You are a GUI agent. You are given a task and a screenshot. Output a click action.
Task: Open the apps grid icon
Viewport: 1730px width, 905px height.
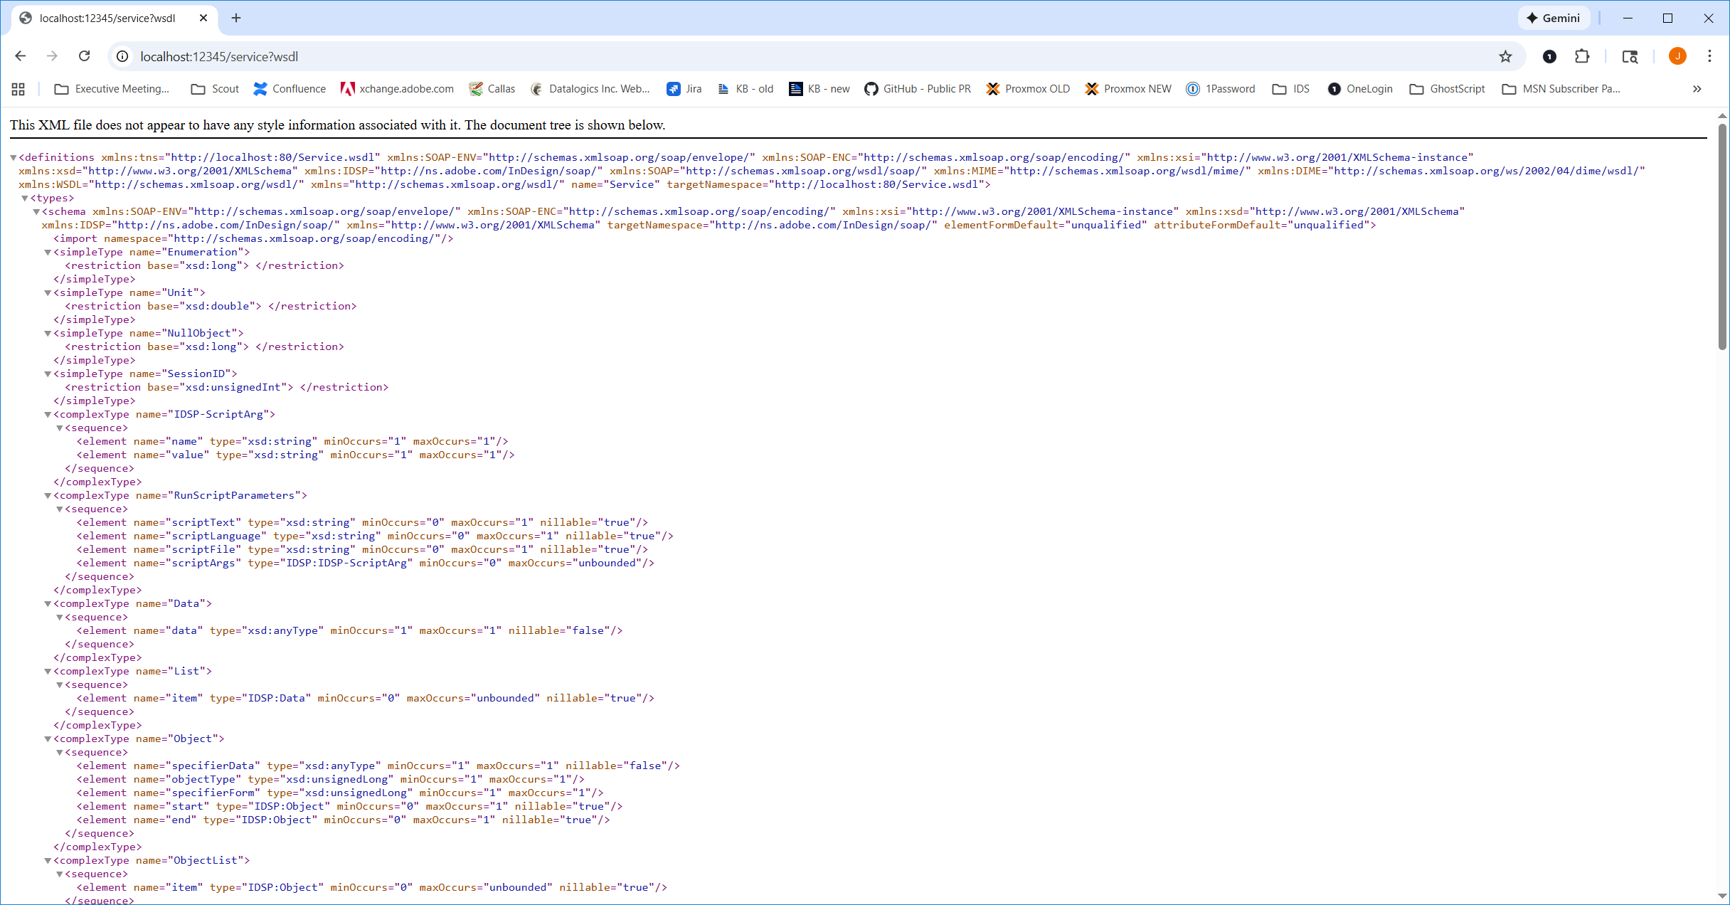(x=18, y=89)
